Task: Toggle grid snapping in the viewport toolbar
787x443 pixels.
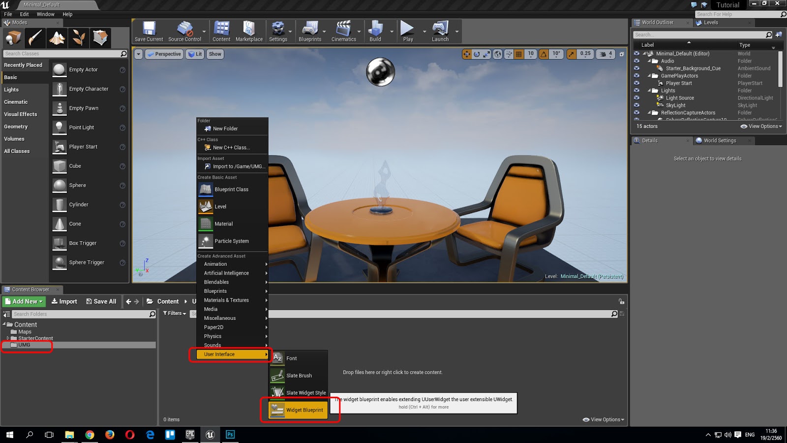Action: 519,54
